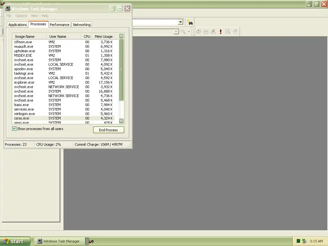Sort by the Image Name column header

click(29, 37)
